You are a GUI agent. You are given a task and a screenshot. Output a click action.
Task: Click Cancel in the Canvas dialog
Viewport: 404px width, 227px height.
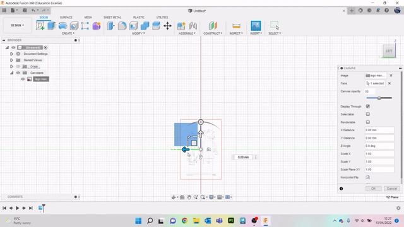pos(392,189)
